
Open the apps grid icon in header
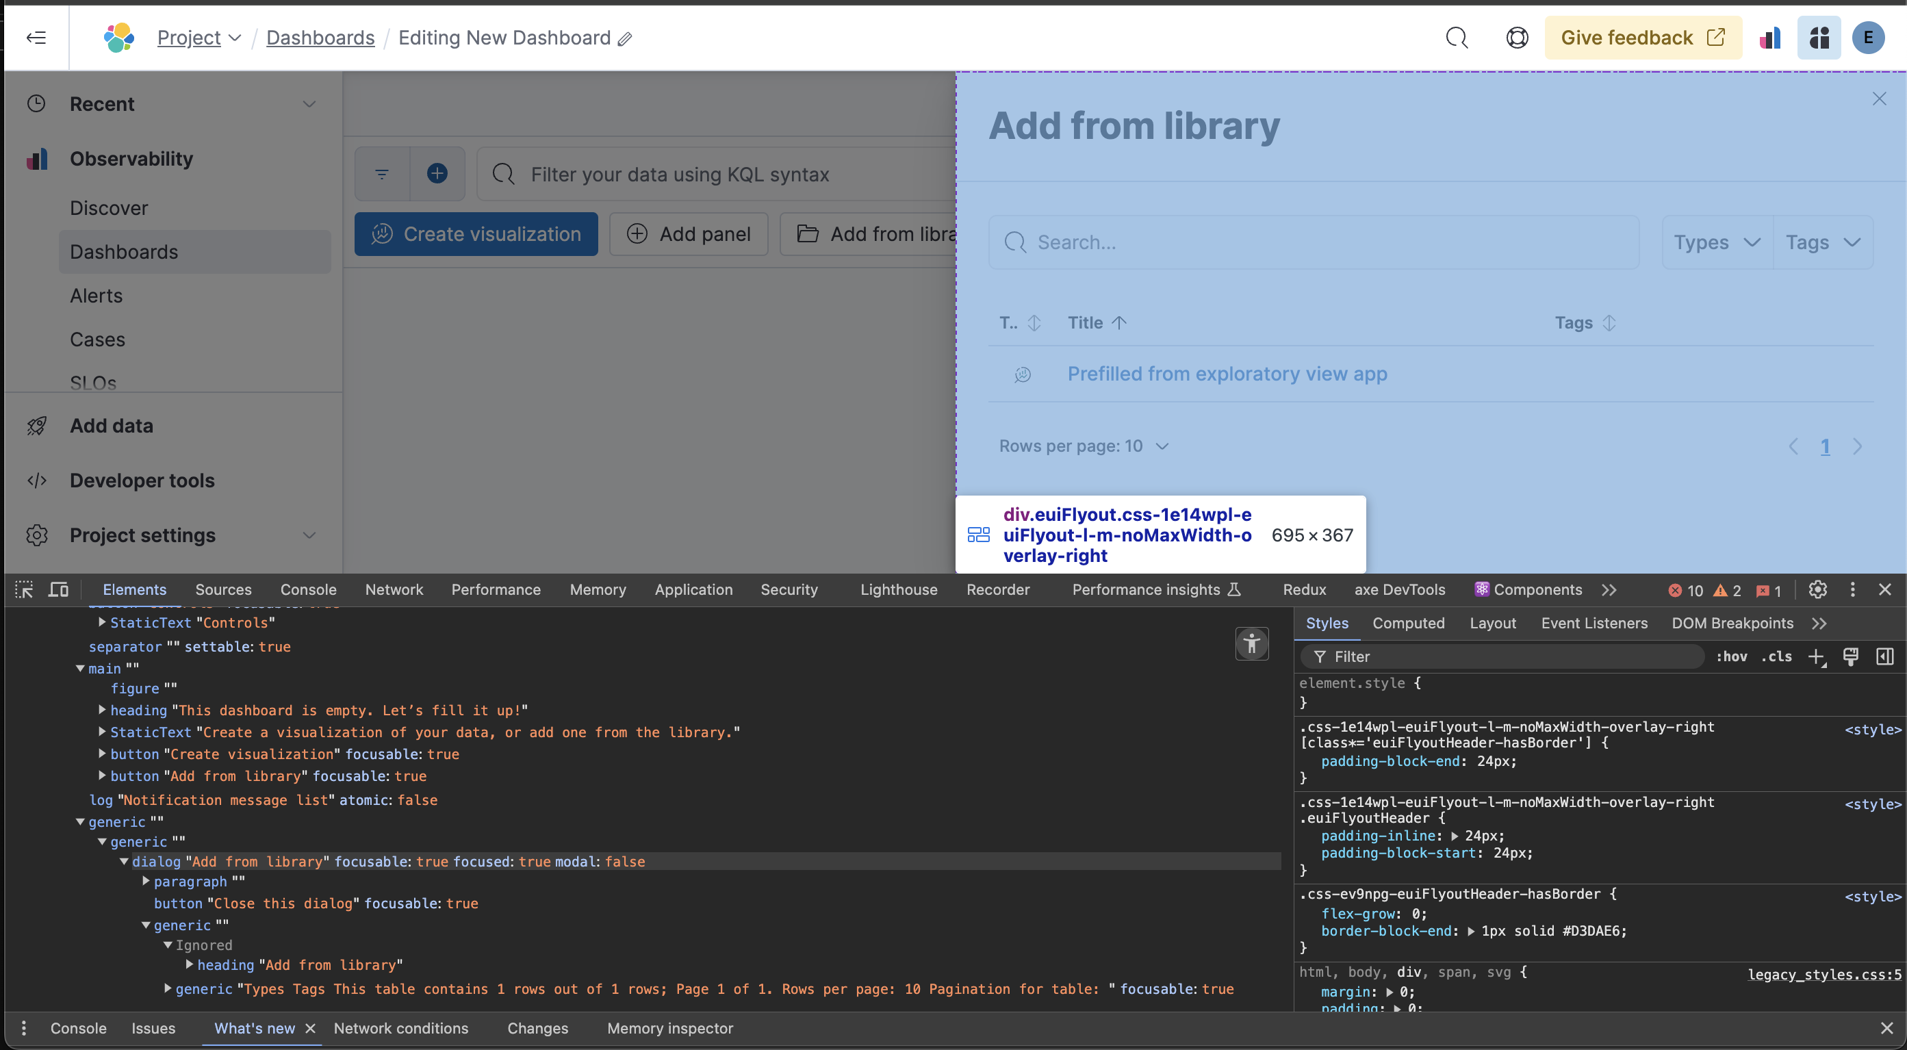click(x=1819, y=38)
